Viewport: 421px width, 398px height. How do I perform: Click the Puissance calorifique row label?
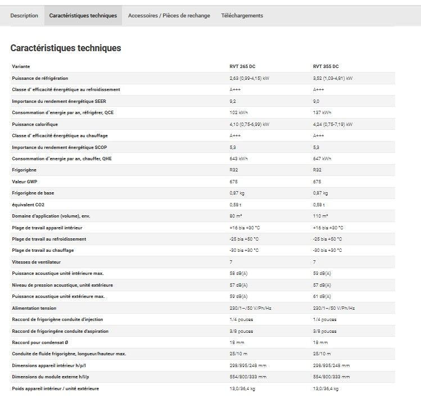click(x=34, y=124)
